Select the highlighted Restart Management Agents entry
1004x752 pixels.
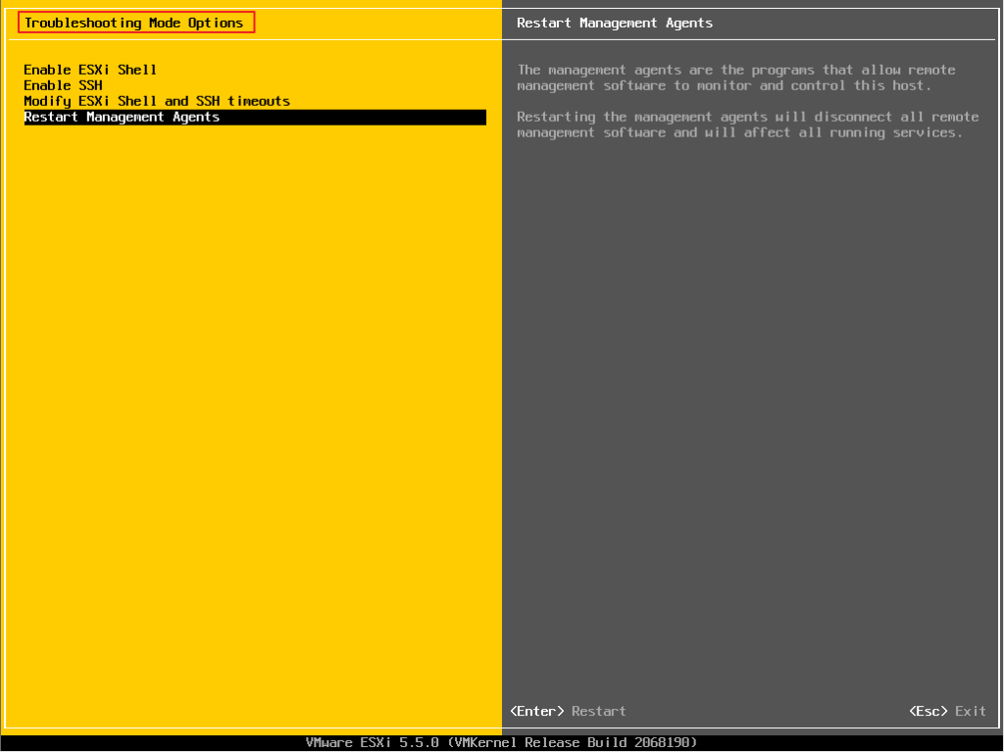pyautogui.click(x=255, y=118)
